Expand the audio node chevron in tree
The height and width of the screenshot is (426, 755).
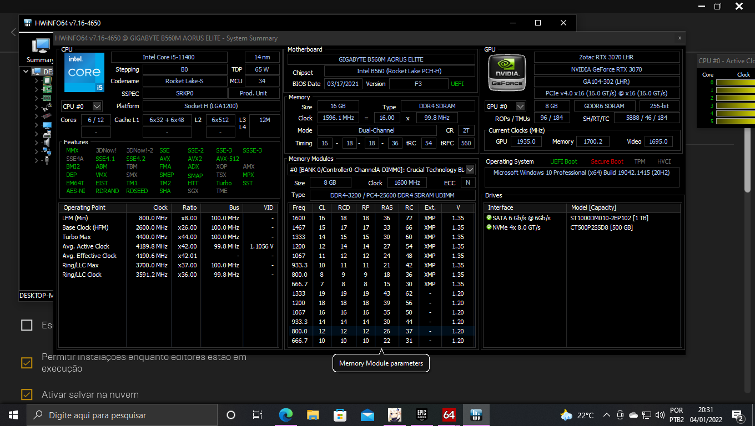36,143
